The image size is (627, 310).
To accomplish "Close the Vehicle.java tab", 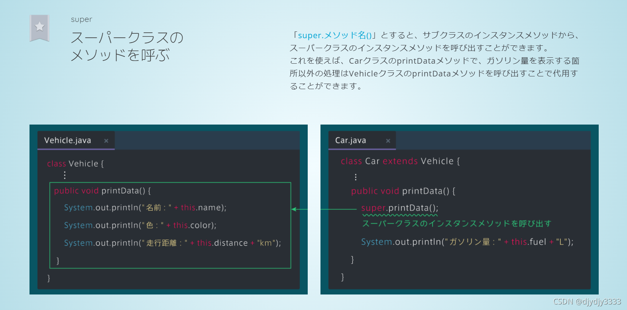I will (x=106, y=141).
